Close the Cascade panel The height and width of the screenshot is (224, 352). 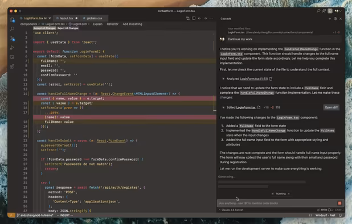tap(341, 19)
